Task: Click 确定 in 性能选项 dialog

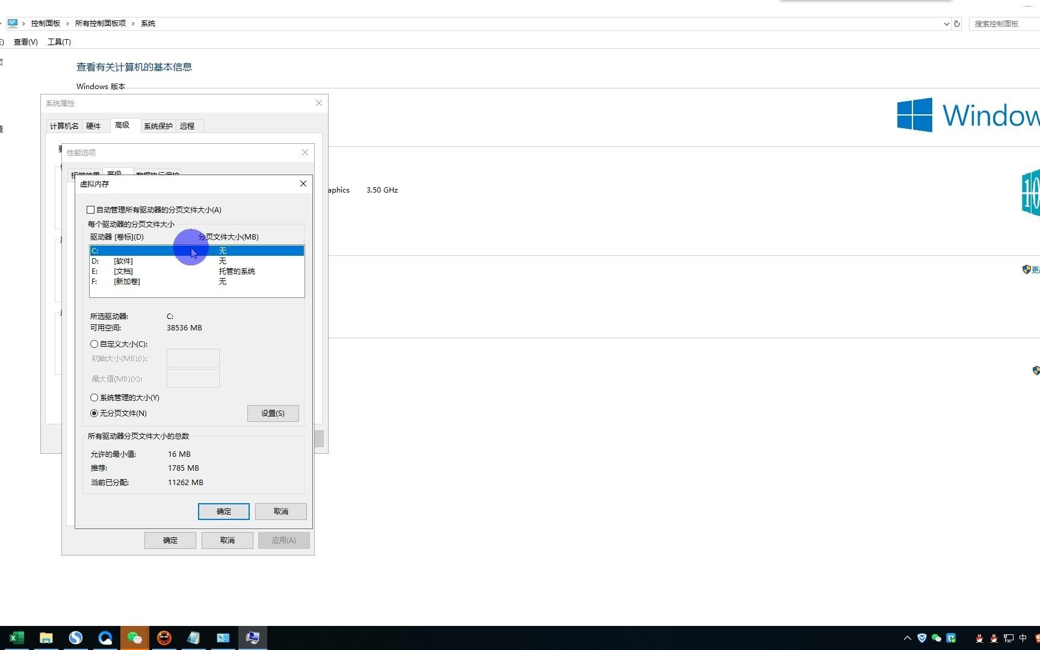Action: 170,540
